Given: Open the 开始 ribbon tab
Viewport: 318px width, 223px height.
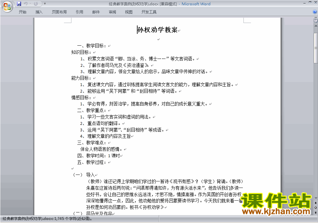Looking at the screenshot, I should point(22,12).
